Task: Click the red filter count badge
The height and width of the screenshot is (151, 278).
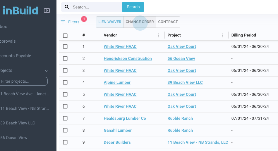Action: point(84,19)
